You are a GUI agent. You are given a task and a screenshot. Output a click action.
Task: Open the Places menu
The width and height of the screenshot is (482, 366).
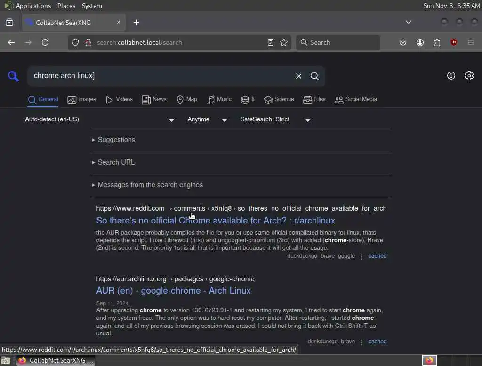coord(66,6)
